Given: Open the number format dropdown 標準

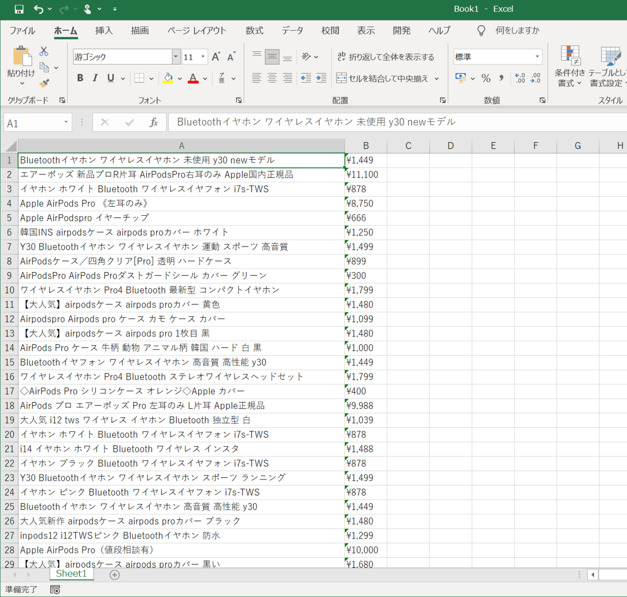Looking at the screenshot, I should pos(537,56).
